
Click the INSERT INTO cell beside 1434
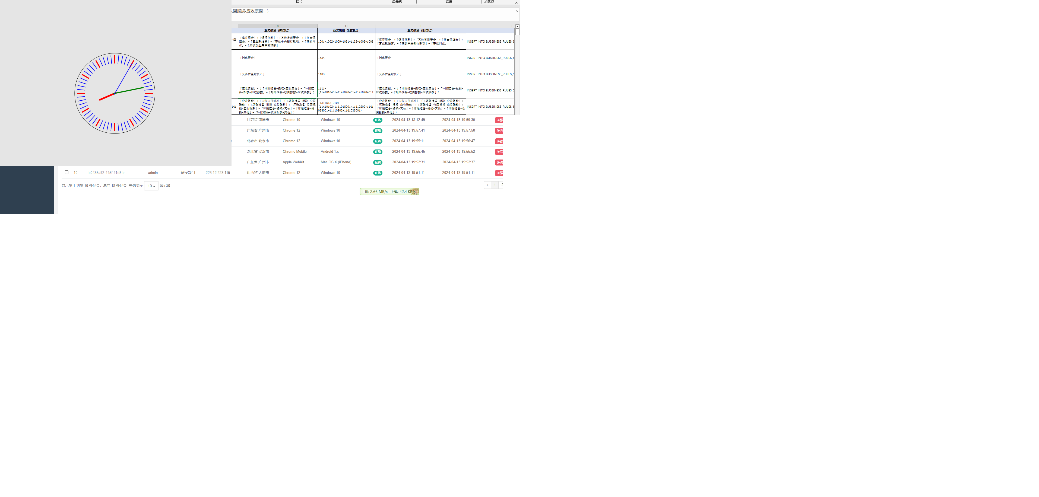click(x=490, y=58)
